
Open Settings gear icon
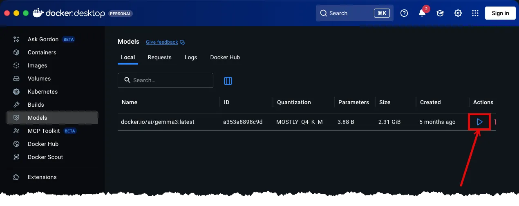click(458, 13)
